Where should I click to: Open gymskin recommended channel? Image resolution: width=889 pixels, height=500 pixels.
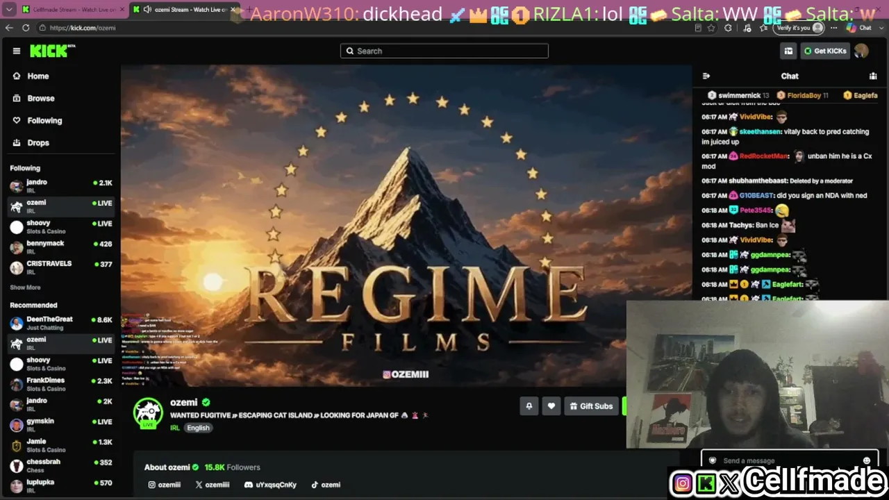pyautogui.click(x=61, y=425)
